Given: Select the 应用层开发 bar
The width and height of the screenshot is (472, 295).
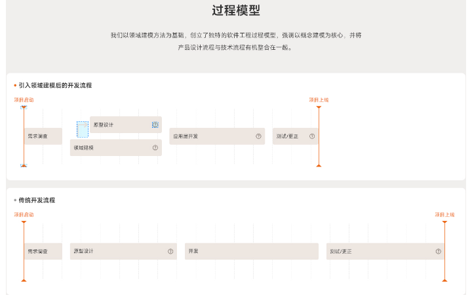Looking at the screenshot, I should 217,136.
